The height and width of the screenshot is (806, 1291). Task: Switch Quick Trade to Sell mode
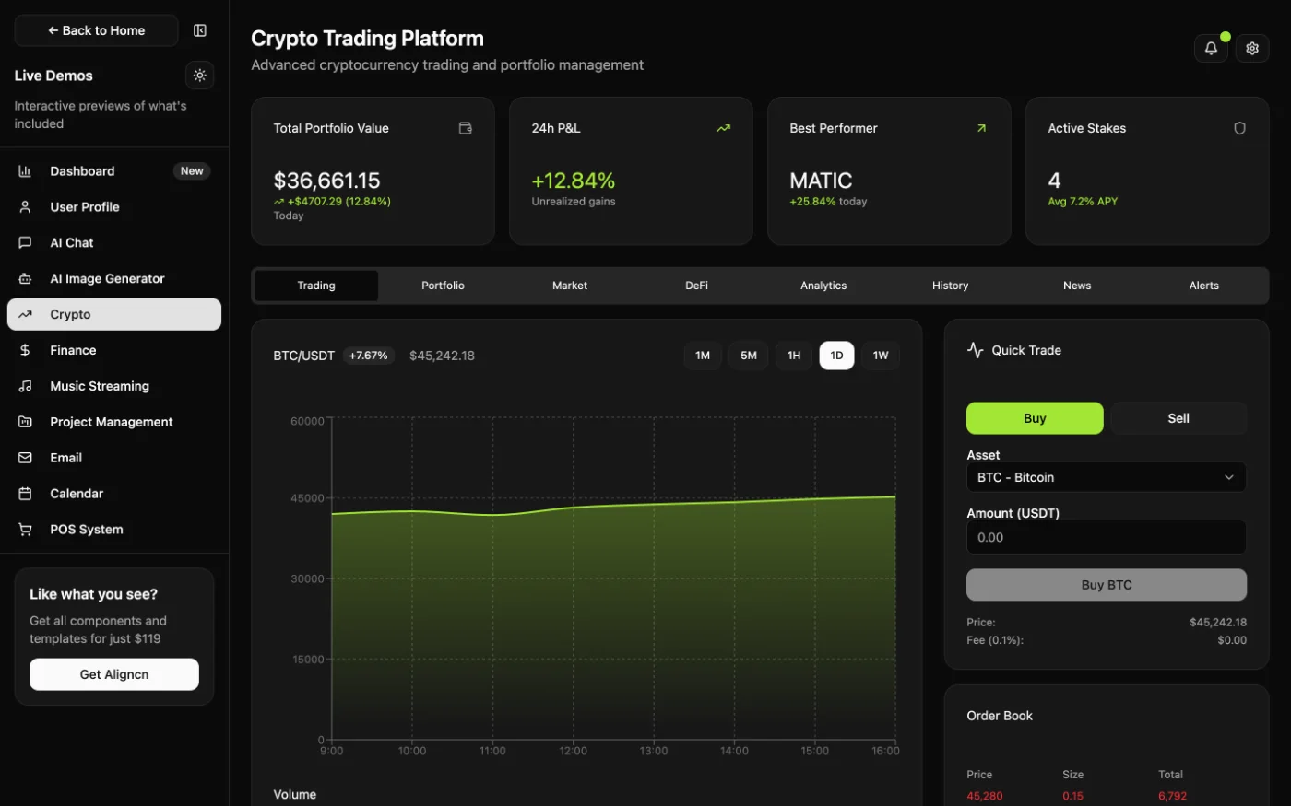coord(1178,418)
